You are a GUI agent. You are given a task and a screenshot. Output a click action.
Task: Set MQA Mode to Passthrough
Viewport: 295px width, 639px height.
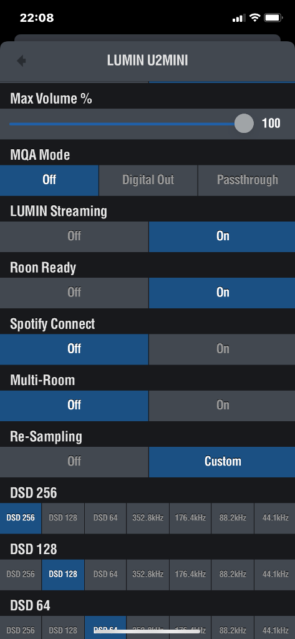click(247, 180)
